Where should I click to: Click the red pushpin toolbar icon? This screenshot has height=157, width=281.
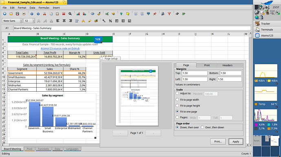(155, 14)
